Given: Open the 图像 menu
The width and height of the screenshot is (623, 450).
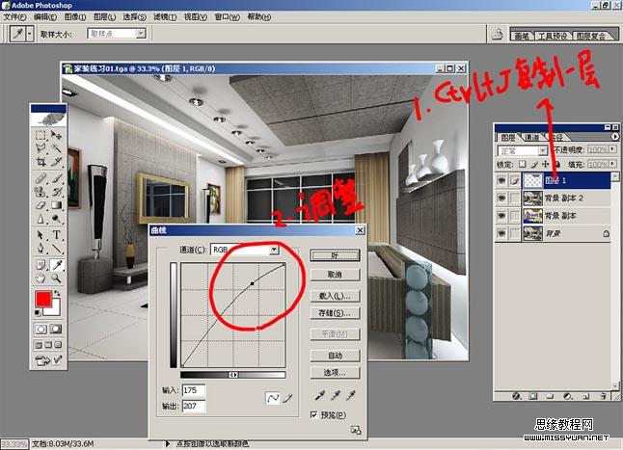Looking at the screenshot, I should point(77,16).
